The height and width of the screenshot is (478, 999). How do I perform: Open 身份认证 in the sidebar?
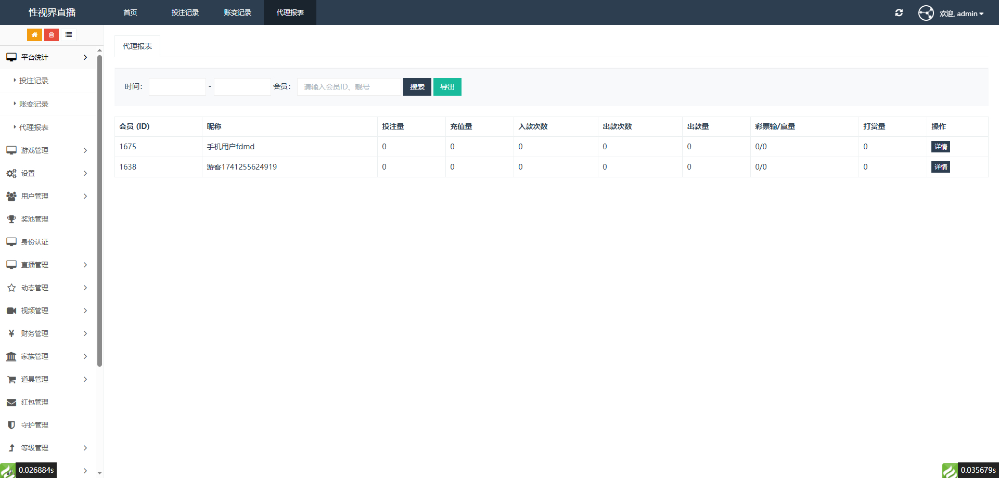pyautogui.click(x=34, y=242)
